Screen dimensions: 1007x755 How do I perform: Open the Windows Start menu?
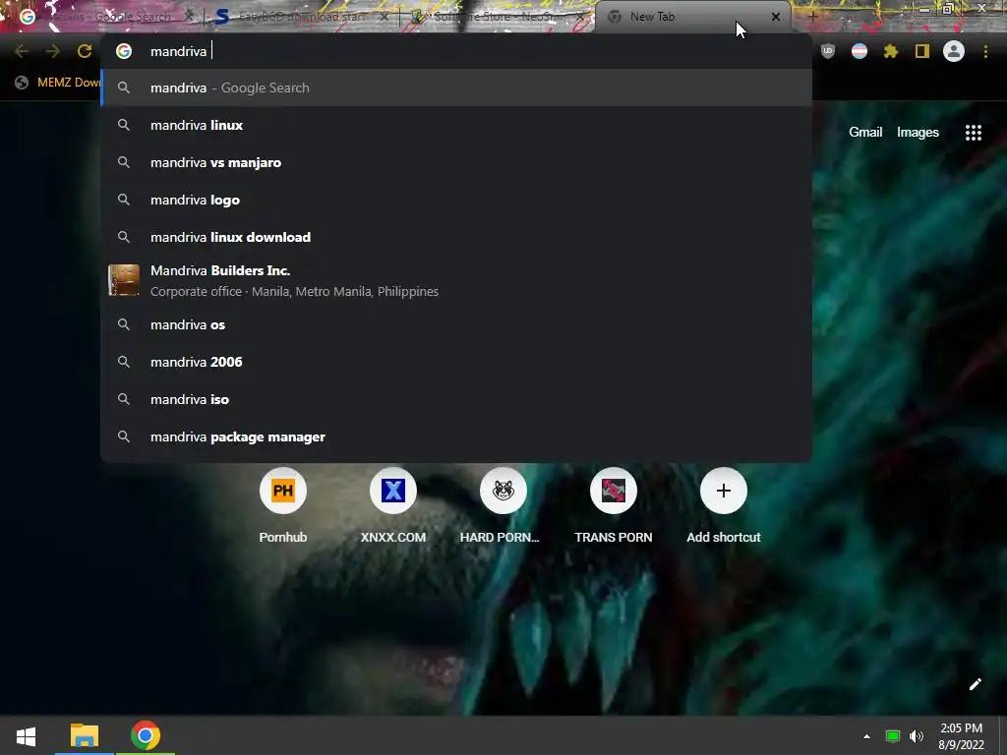[x=26, y=735]
